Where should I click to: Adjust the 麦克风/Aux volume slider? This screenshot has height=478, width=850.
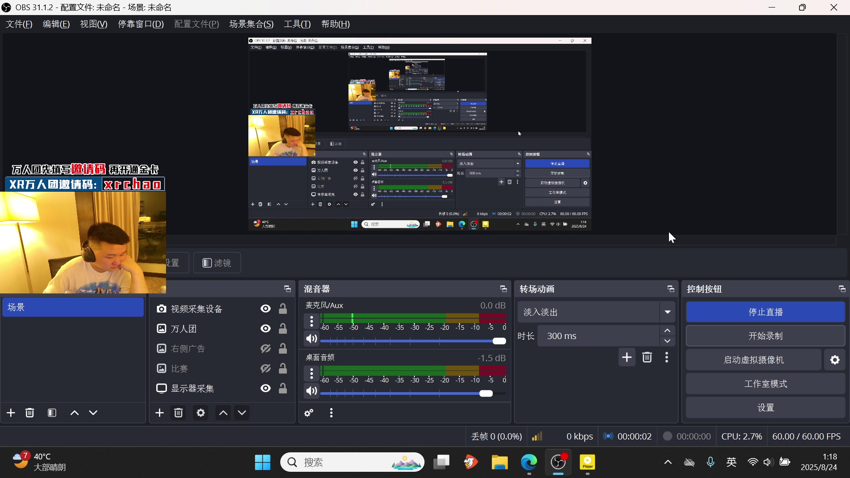coord(413,341)
